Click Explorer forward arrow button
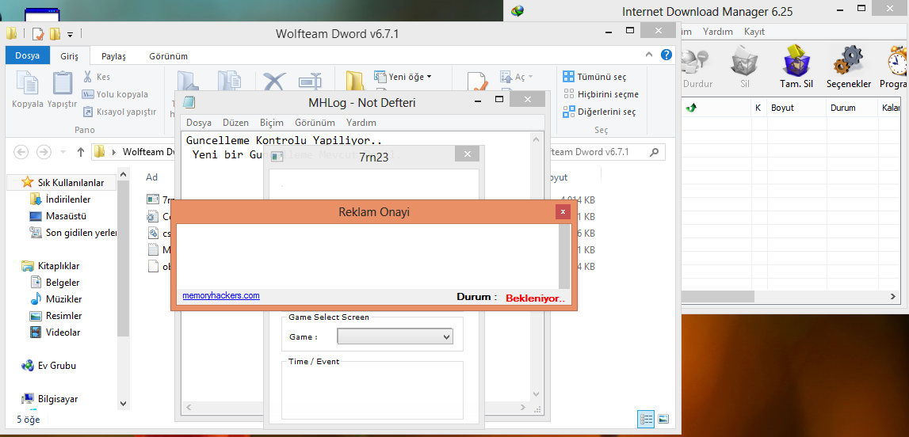This screenshot has height=437, width=909. coord(44,152)
